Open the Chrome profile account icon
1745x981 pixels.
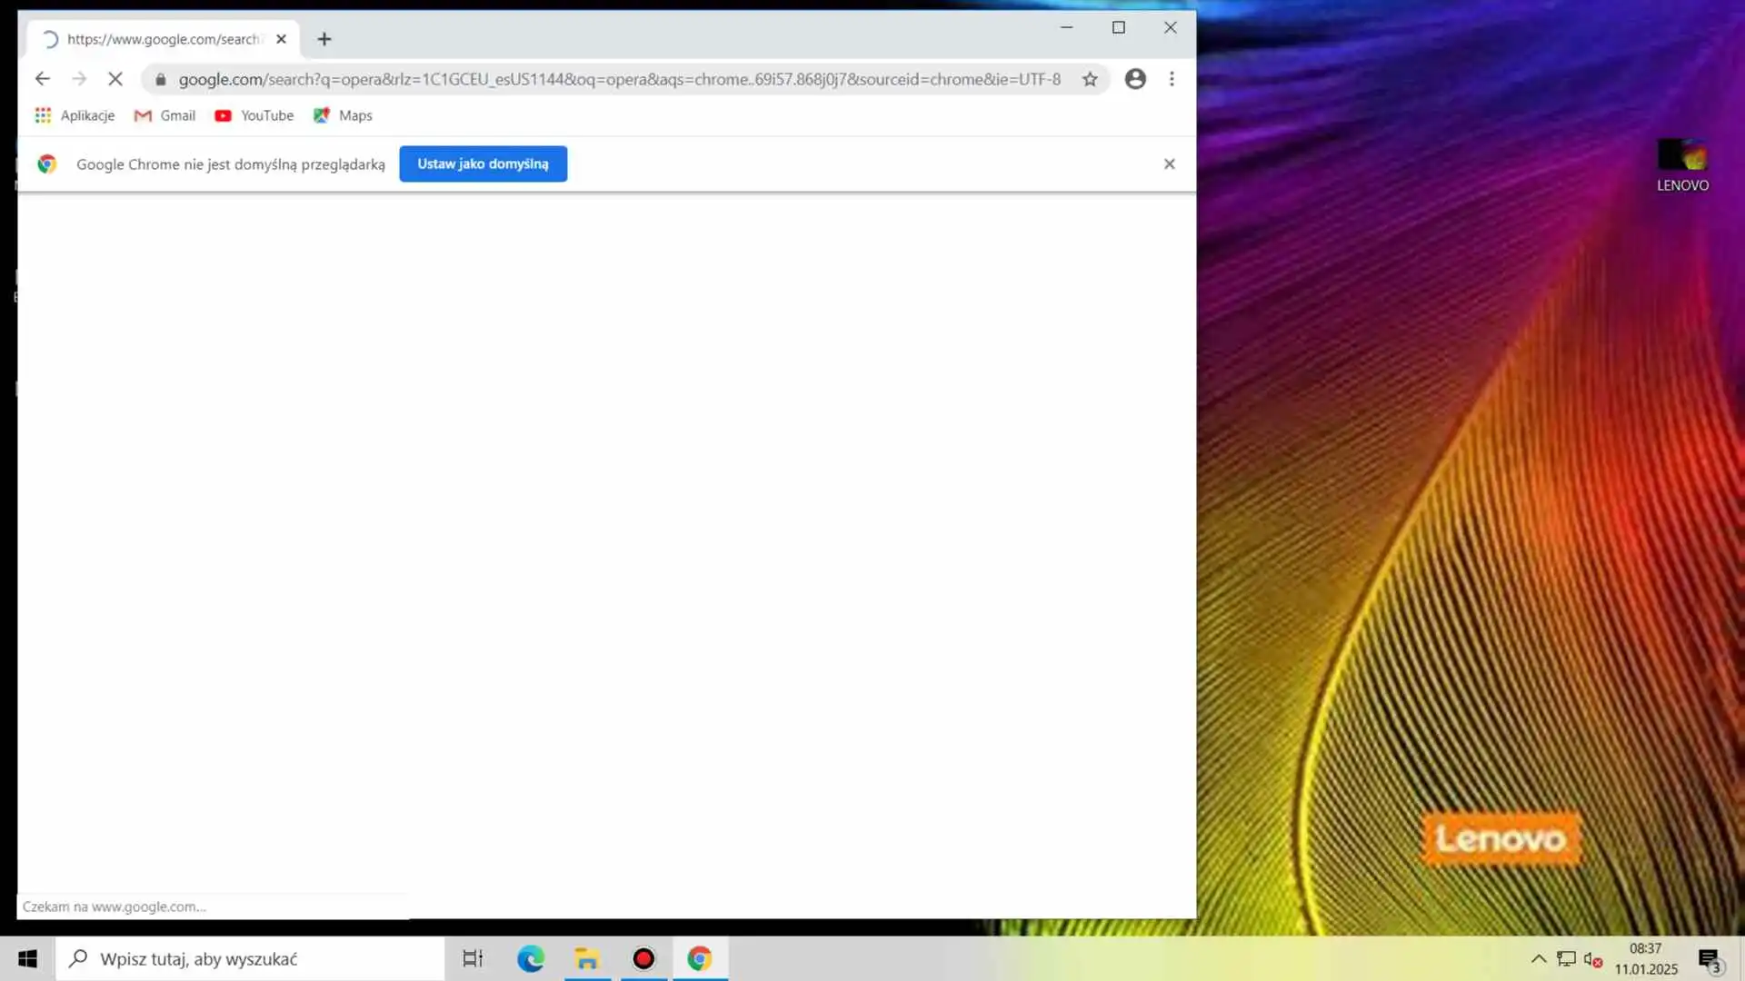coord(1135,79)
